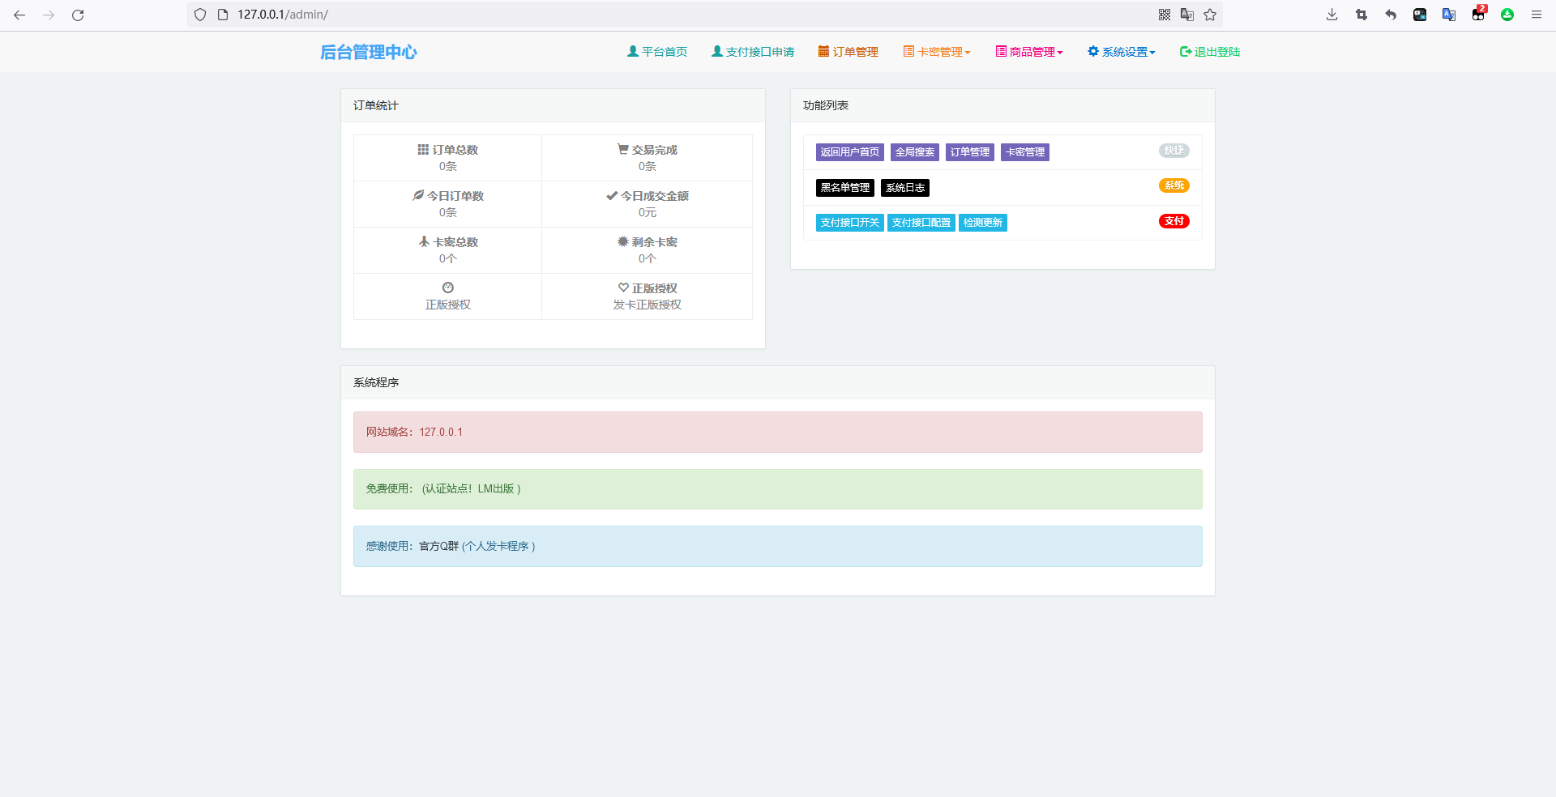Screen dimensions: 1556x797
Task: Click the 支付接口开关 button
Action: click(849, 223)
